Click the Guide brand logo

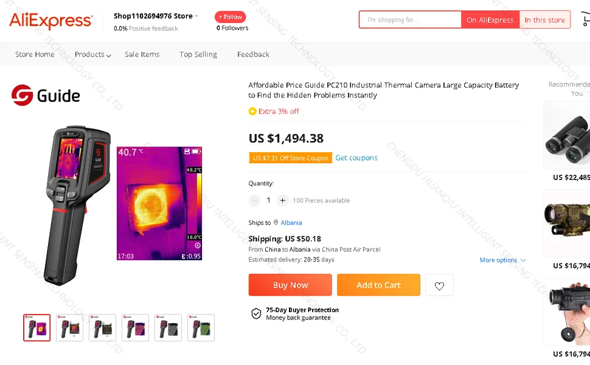click(46, 95)
